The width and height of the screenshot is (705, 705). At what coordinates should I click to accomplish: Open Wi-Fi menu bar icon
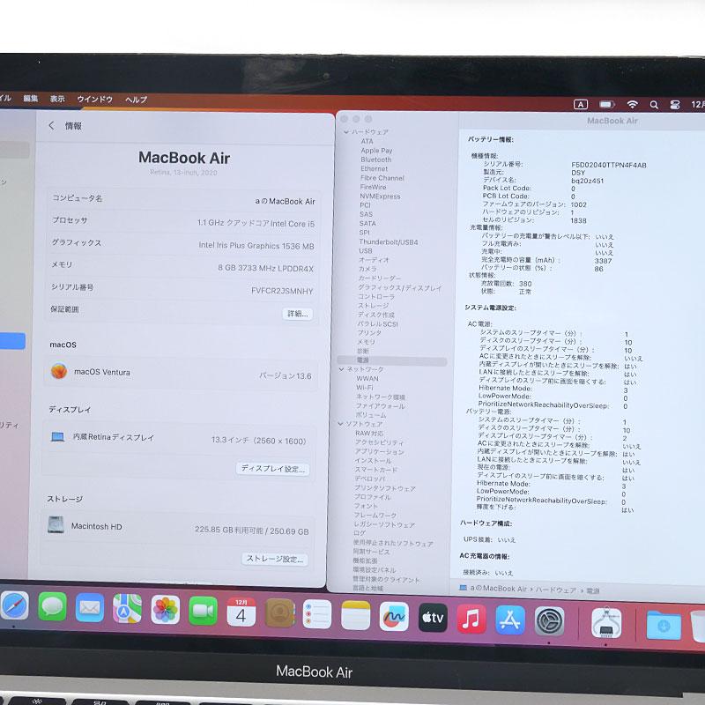632,105
